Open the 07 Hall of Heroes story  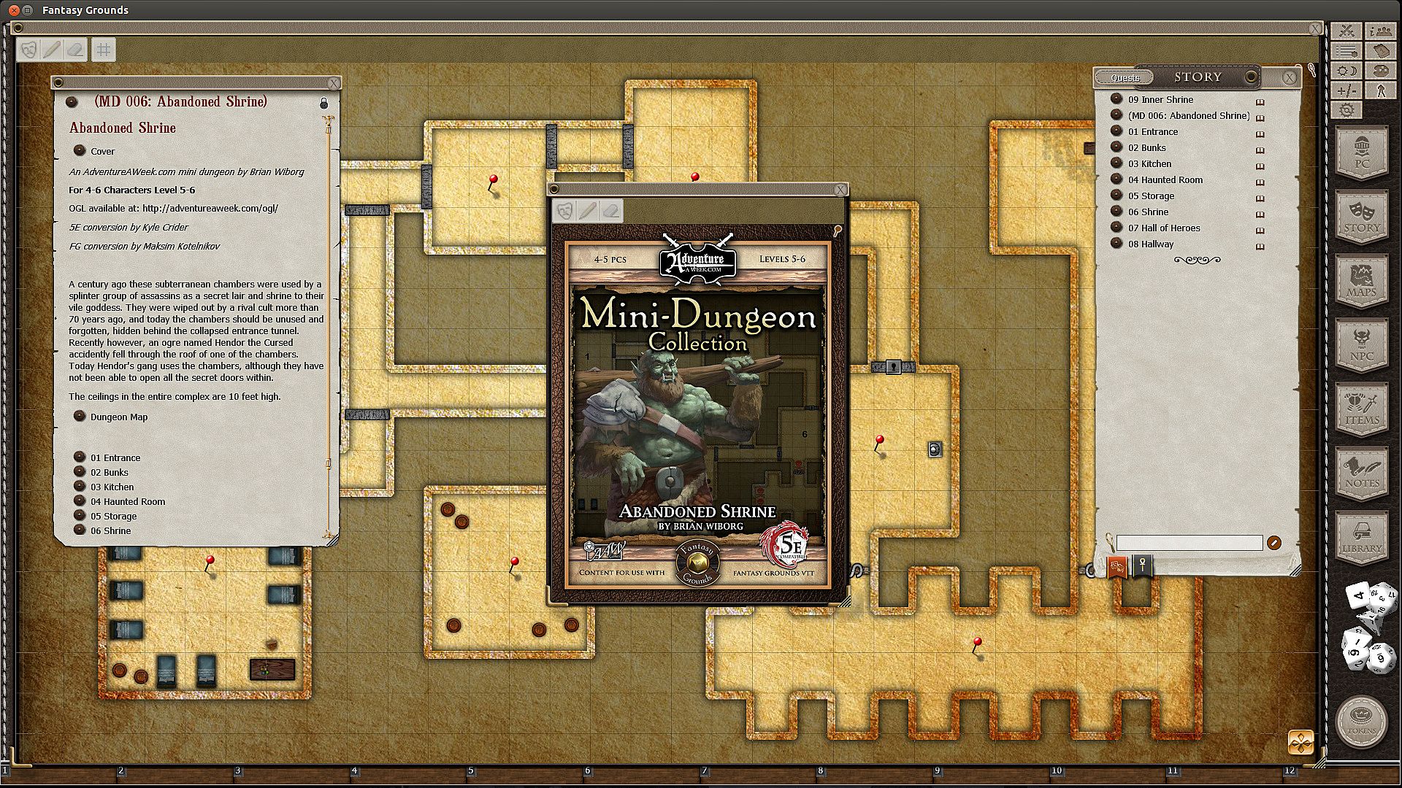(1163, 228)
